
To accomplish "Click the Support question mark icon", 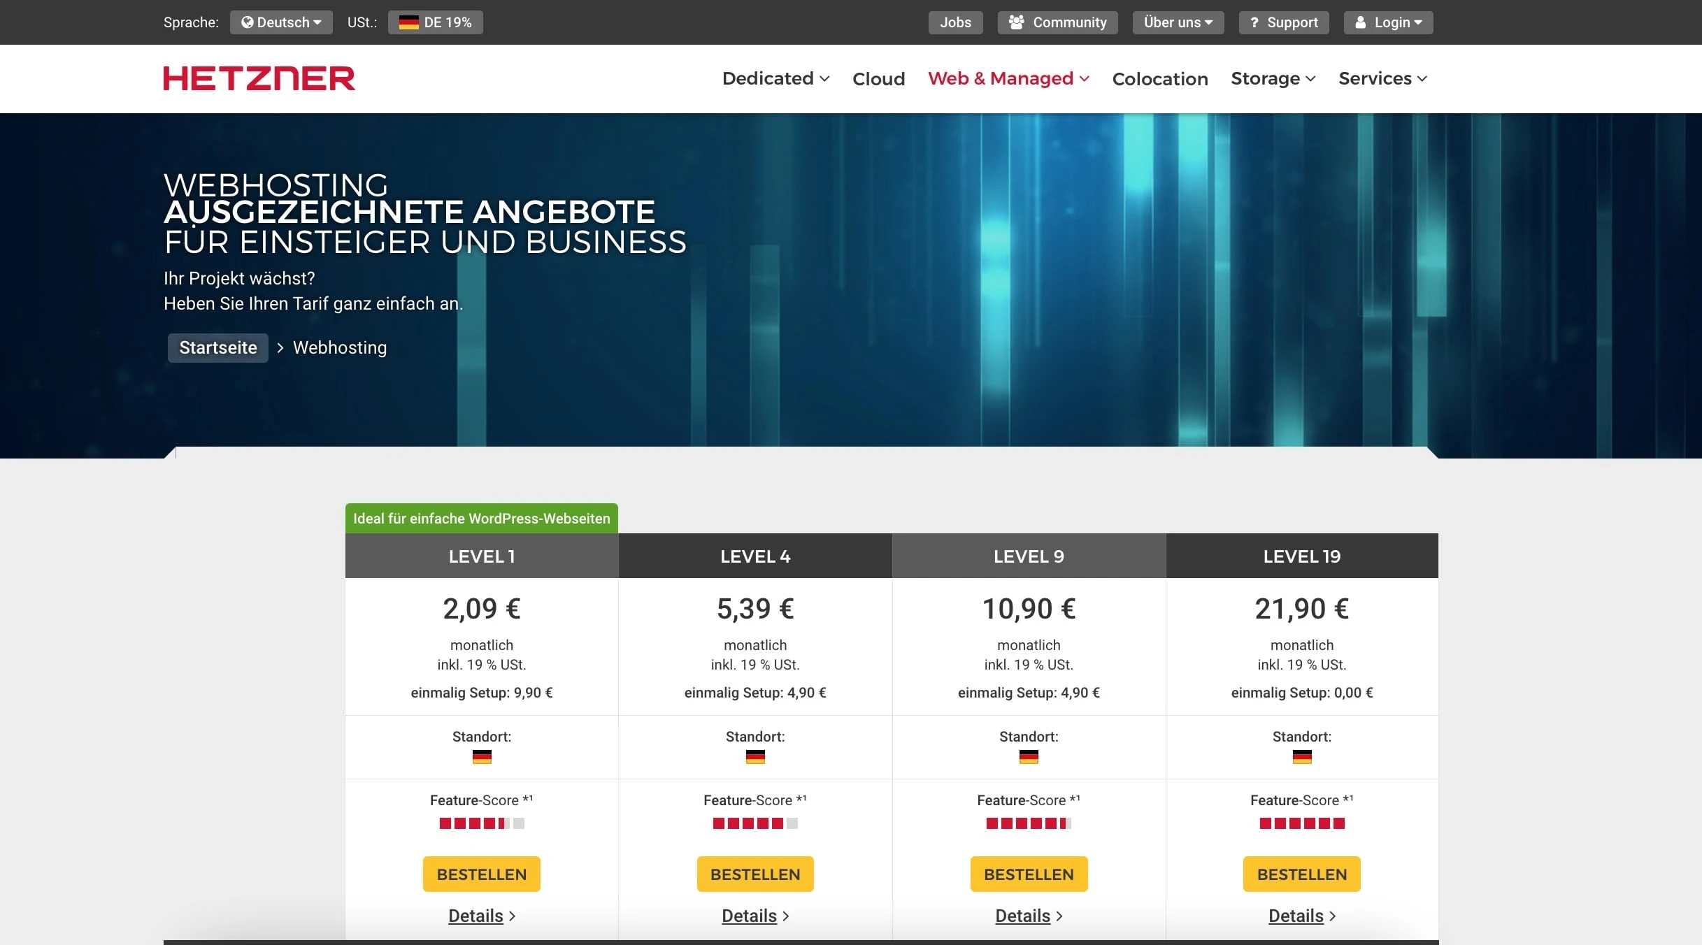I will (1254, 22).
